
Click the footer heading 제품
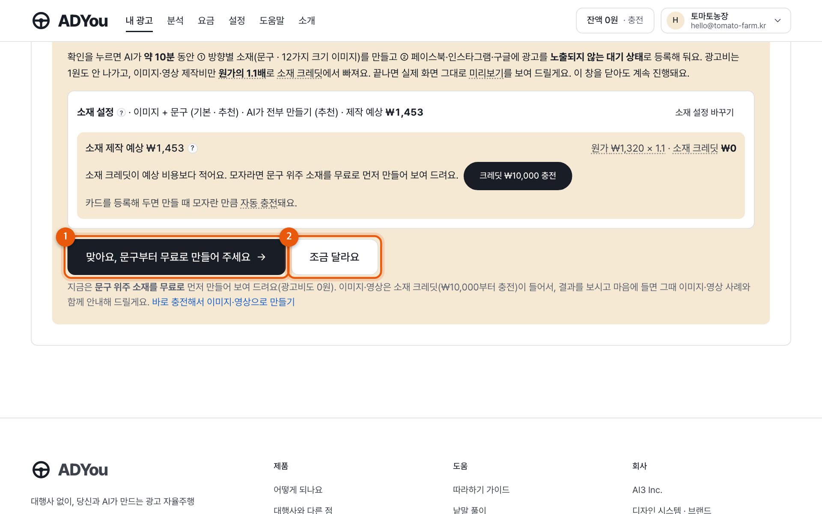click(x=281, y=466)
